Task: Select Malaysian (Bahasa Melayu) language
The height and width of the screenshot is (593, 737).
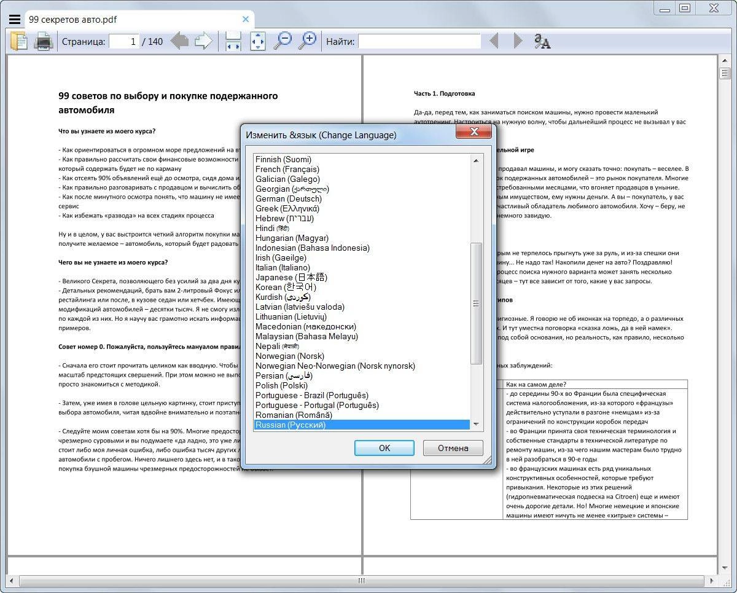Action: pos(362,336)
